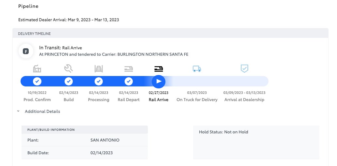
Task: Click the Estimated Dealer Arrival date text
Action: click(x=69, y=20)
